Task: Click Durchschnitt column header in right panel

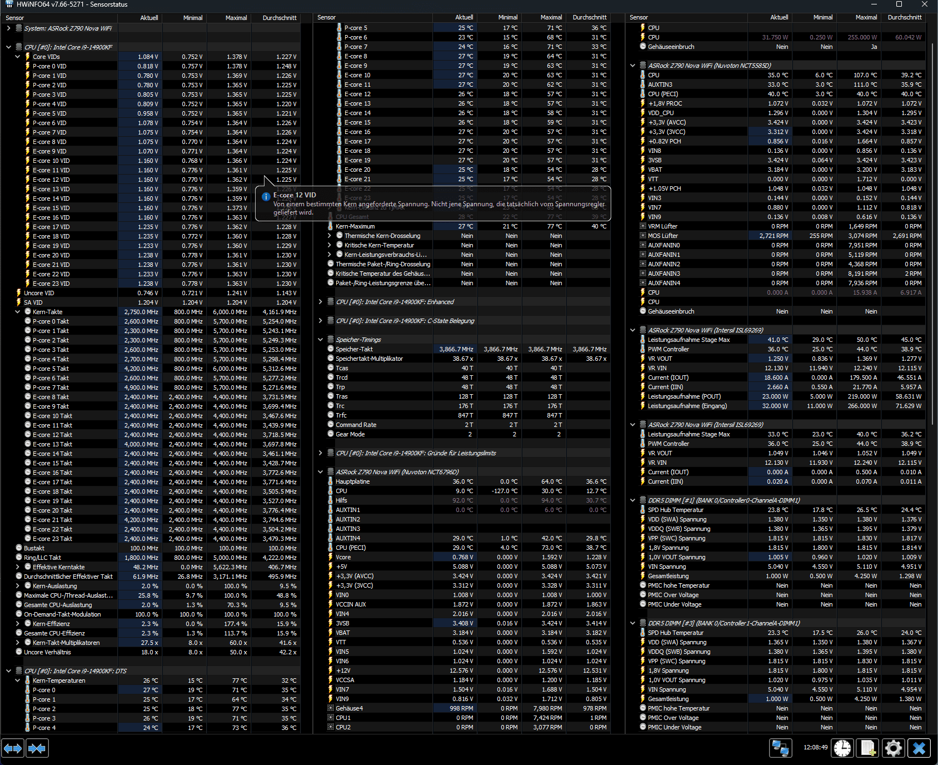Action: tap(903, 17)
